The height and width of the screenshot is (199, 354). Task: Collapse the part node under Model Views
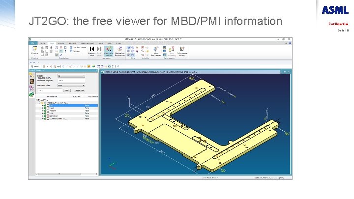coord(40,103)
